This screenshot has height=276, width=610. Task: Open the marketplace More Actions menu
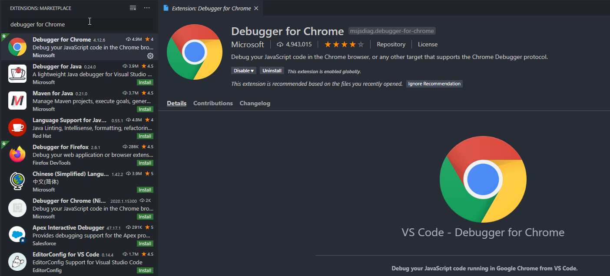pyautogui.click(x=147, y=8)
